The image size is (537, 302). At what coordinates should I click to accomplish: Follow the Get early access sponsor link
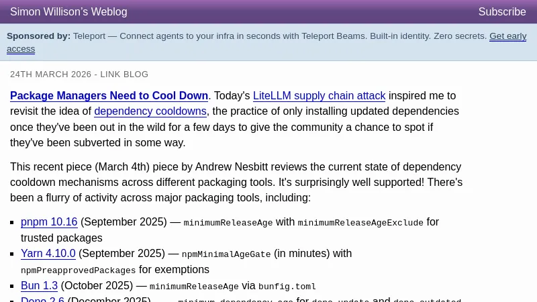507,36
